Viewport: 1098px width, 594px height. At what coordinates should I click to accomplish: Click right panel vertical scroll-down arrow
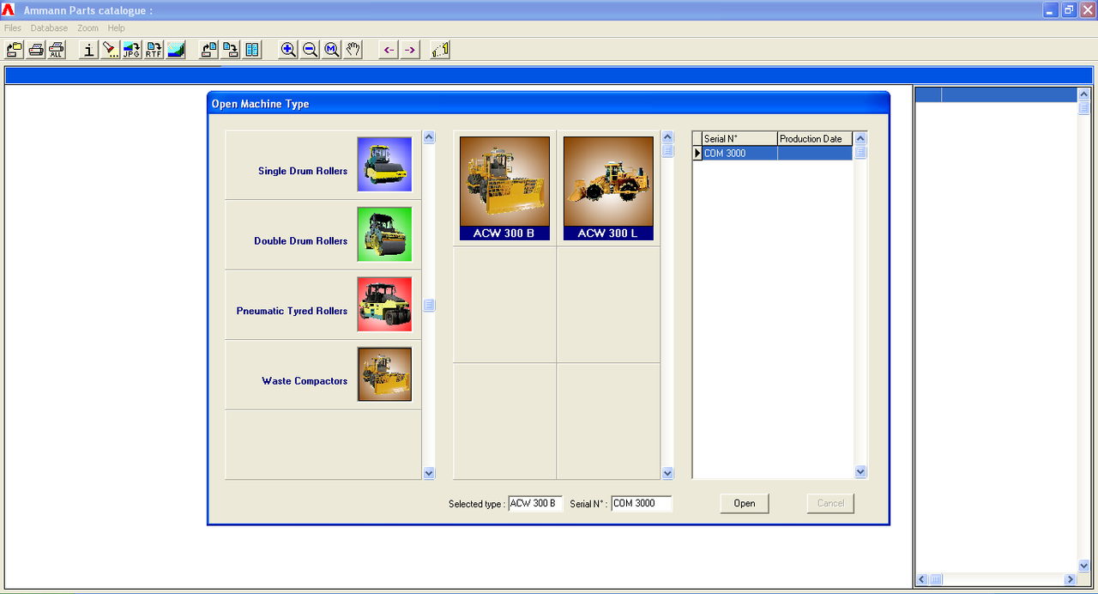1083,567
